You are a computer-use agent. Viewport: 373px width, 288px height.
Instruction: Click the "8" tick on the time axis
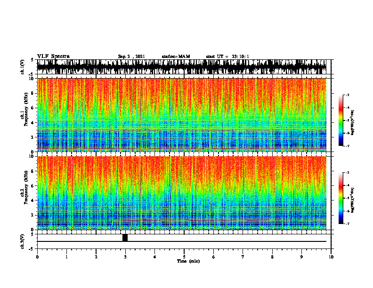(272, 257)
